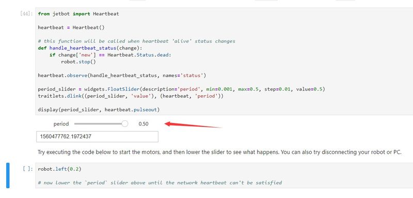Click the traitlets.dlink code line
This screenshot has height=198, width=413.
[131, 96]
